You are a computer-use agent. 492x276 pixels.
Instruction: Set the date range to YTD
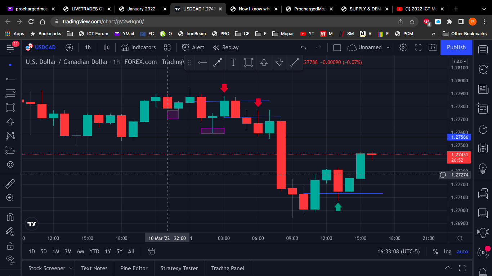[94, 252]
